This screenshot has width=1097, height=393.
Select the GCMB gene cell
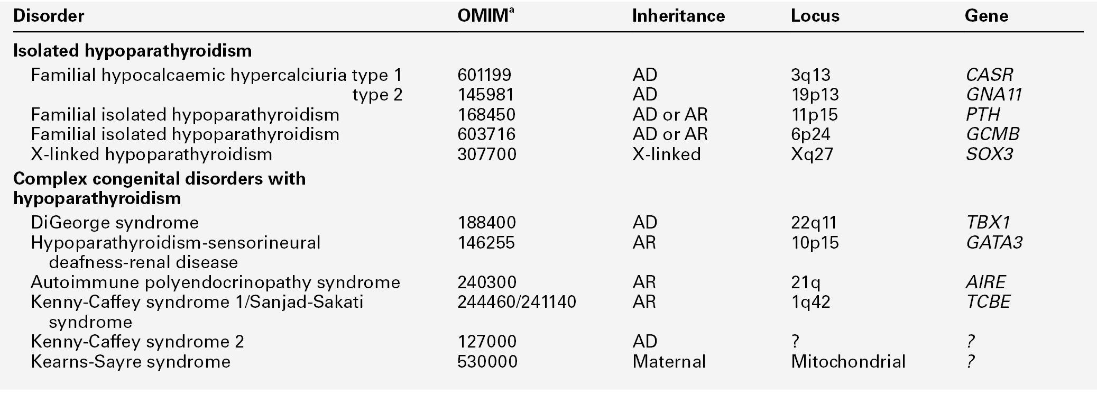pyautogui.click(x=992, y=134)
